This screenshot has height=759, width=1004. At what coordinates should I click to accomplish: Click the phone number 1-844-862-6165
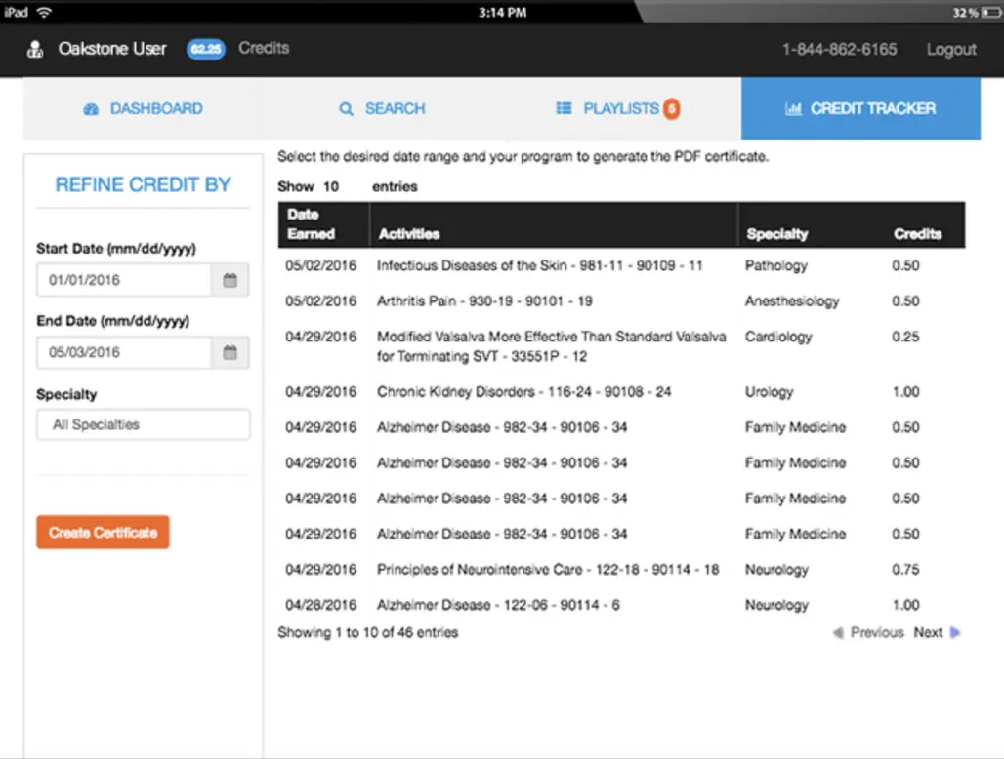pyautogui.click(x=839, y=49)
